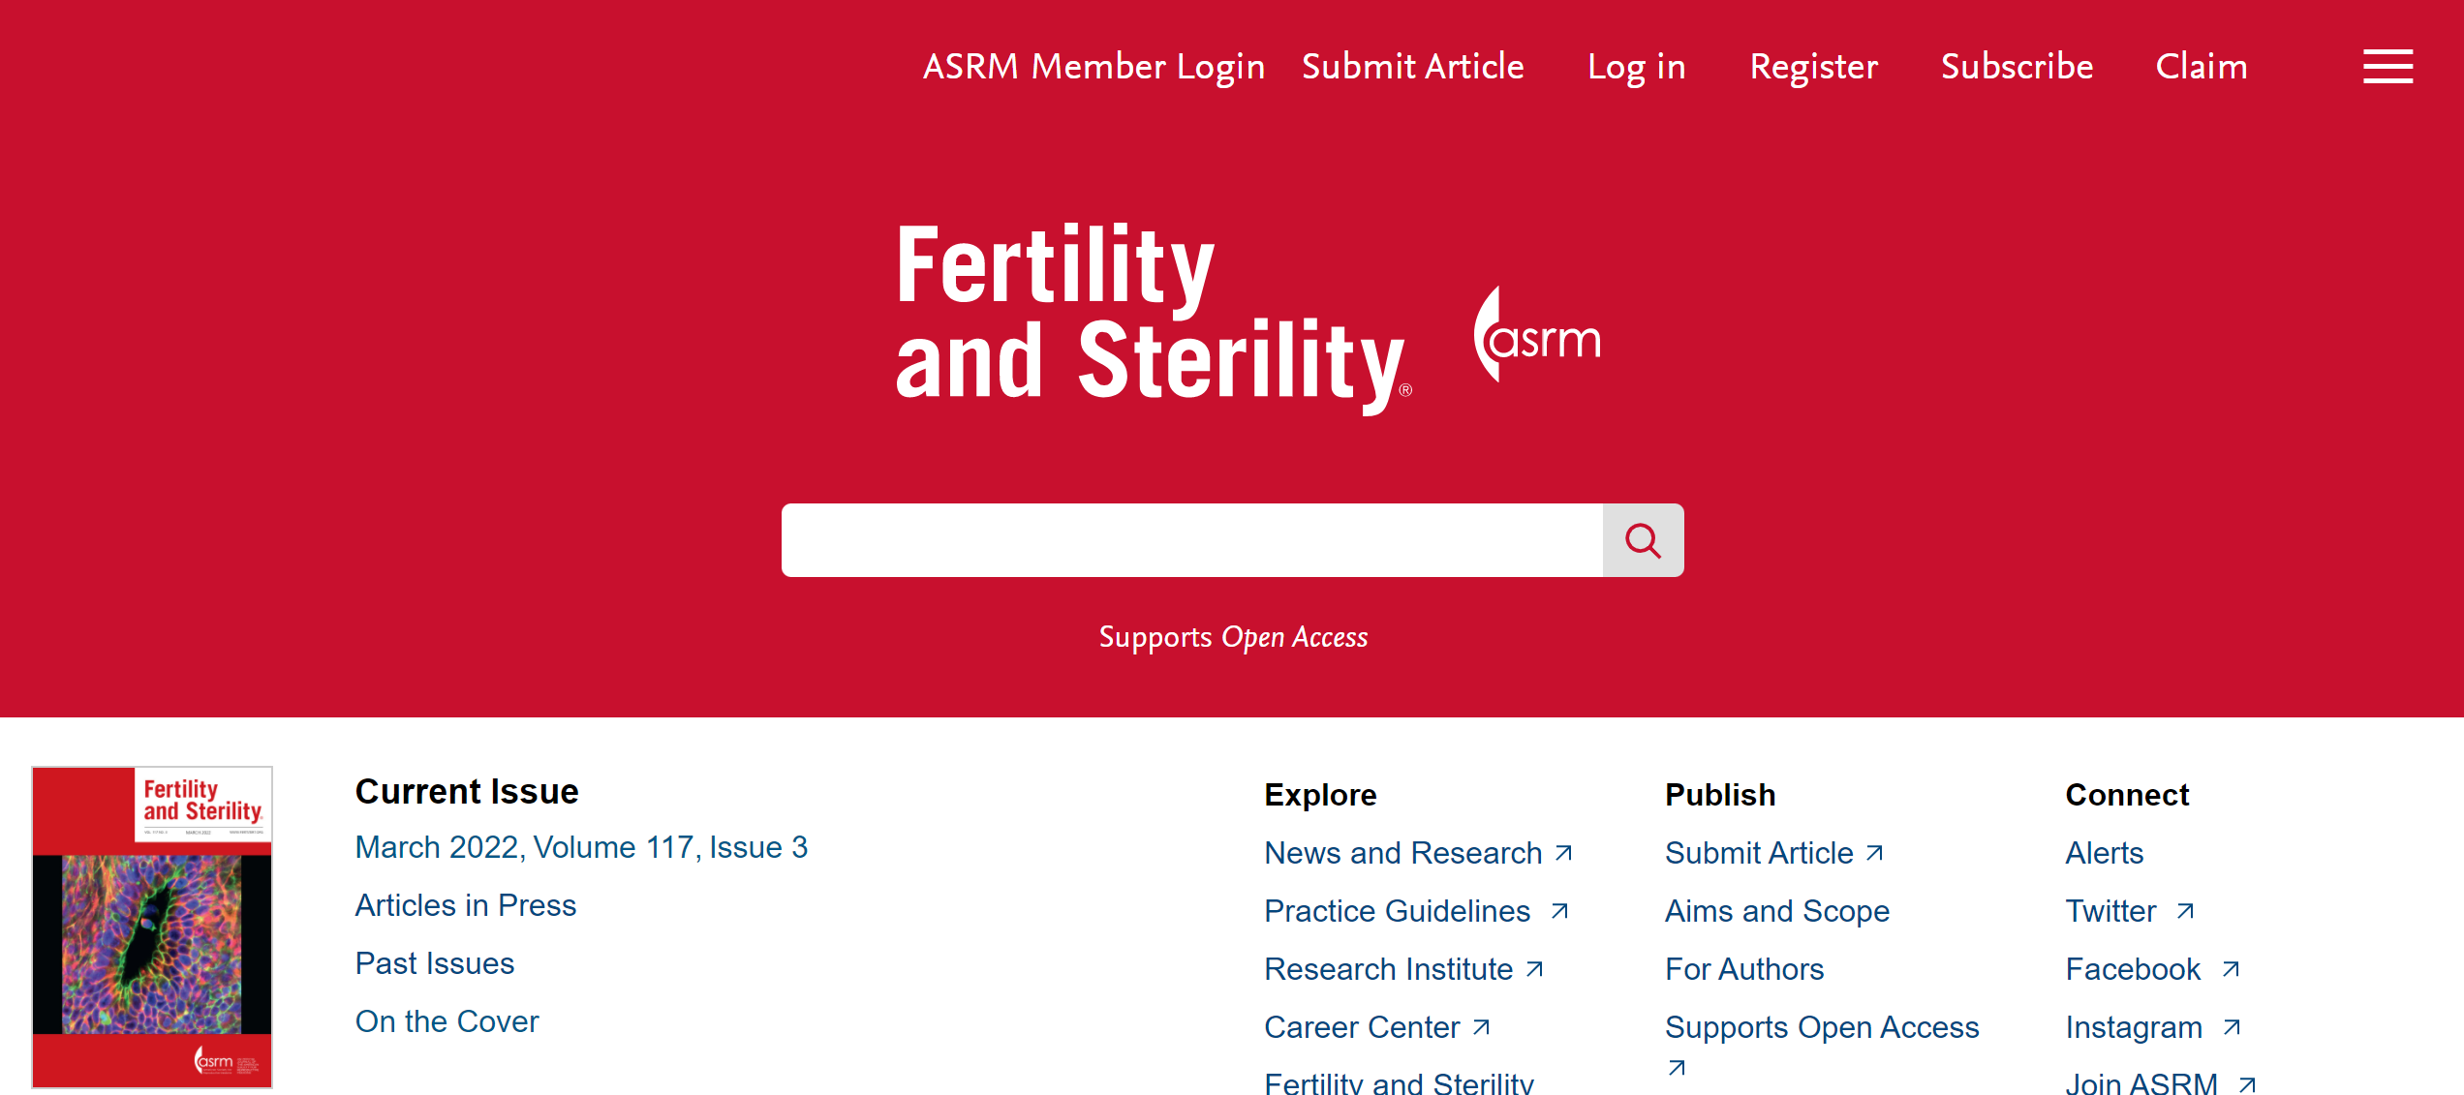The image size is (2464, 1095).
Task: Open March 2022, Volume 117, Issue 3
Action: coord(581,847)
